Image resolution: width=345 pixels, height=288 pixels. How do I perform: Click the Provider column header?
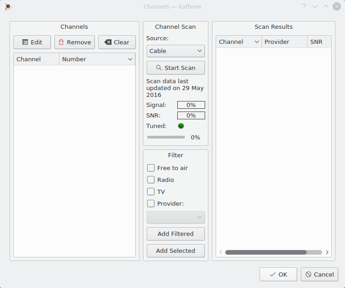(284, 42)
